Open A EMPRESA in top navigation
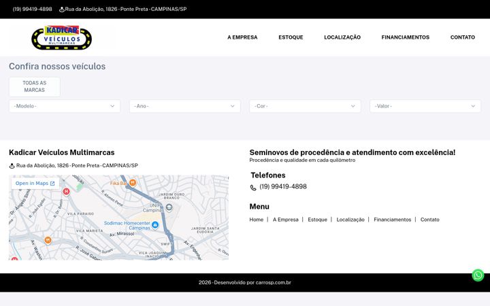Viewport: 490px width, 306px height. [242, 37]
